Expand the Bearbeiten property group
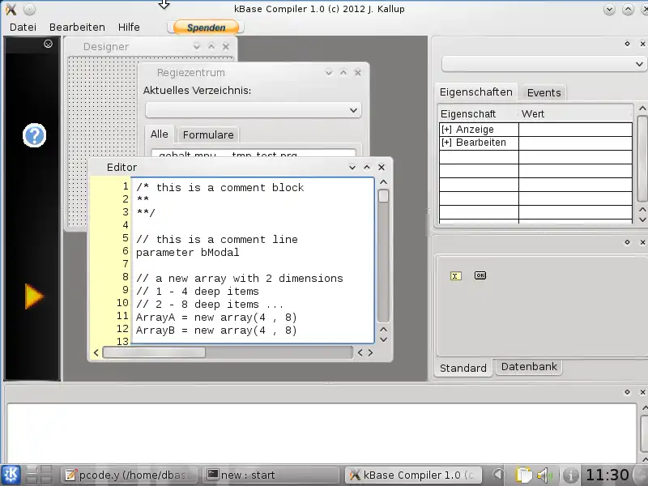The width and height of the screenshot is (648, 486). coord(446,143)
